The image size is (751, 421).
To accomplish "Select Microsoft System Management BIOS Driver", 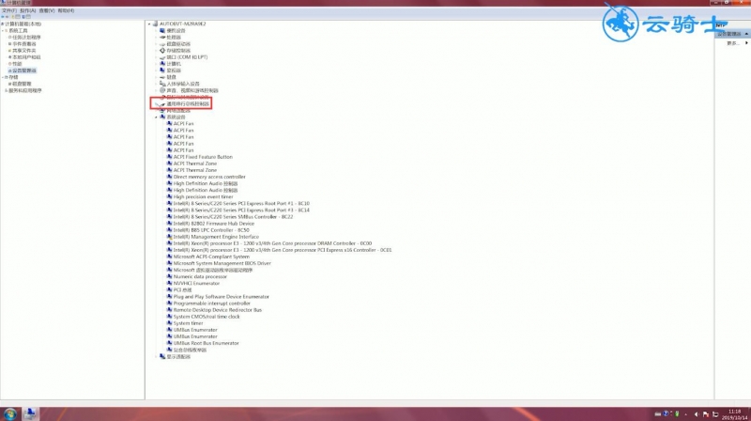I will click(222, 264).
